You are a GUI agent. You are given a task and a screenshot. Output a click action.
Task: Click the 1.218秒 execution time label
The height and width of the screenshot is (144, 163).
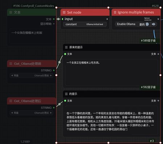[25, 141]
